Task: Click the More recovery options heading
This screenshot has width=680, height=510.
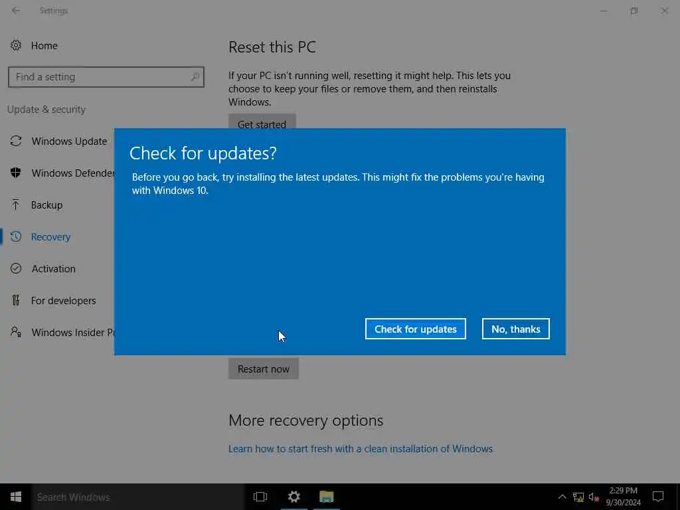Action: [305, 420]
